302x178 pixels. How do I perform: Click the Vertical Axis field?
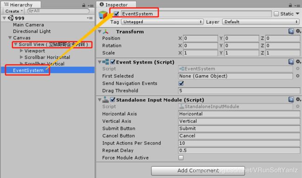click(239, 121)
